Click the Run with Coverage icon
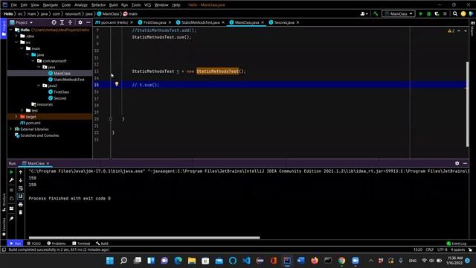This screenshot has width=476, height=268. [437, 13]
